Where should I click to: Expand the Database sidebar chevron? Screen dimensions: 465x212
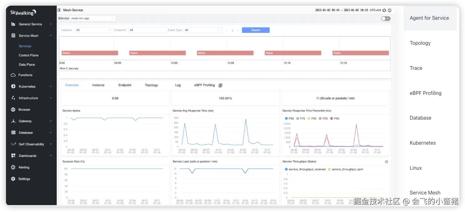pyautogui.click(x=51, y=133)
